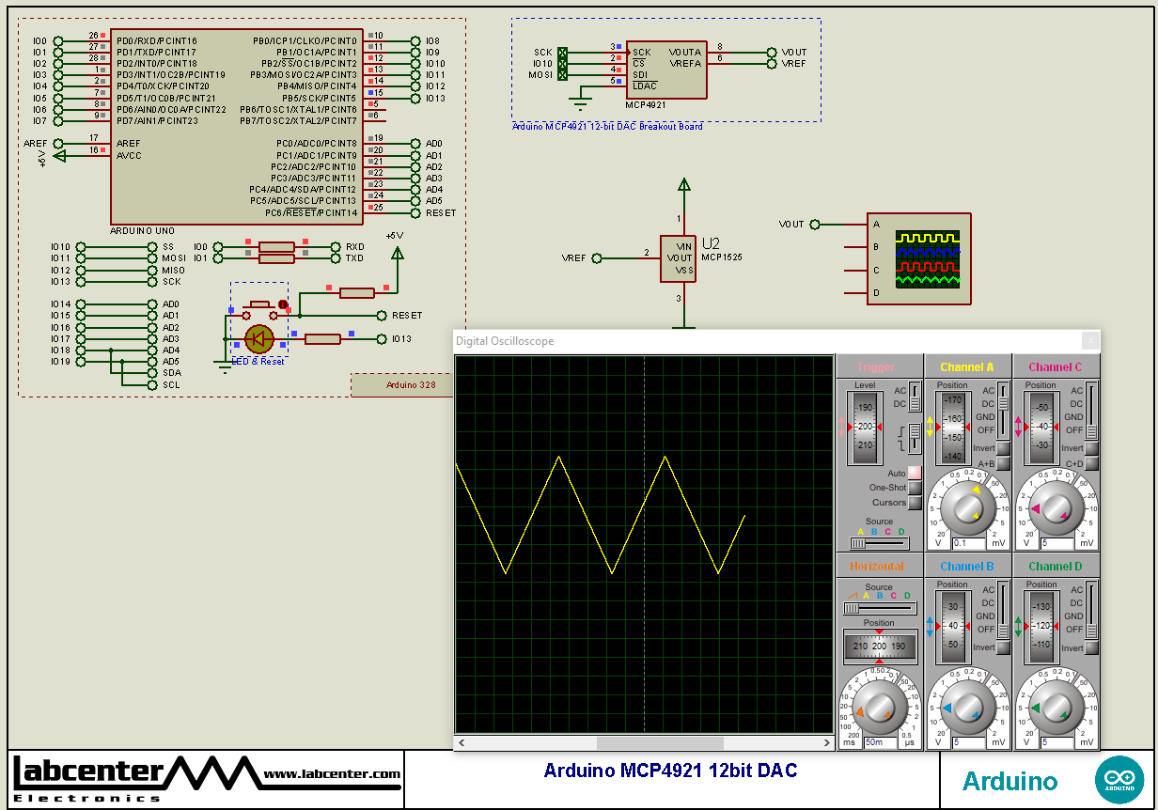
Task: Select the MCP1525 reference U2 component
Action: [681, 257]
